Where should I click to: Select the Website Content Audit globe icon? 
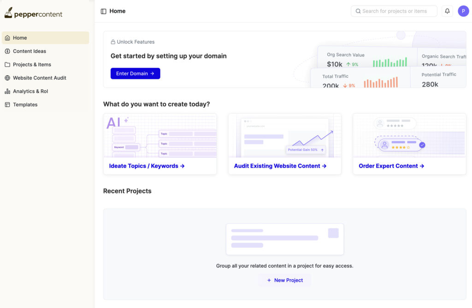9,78
